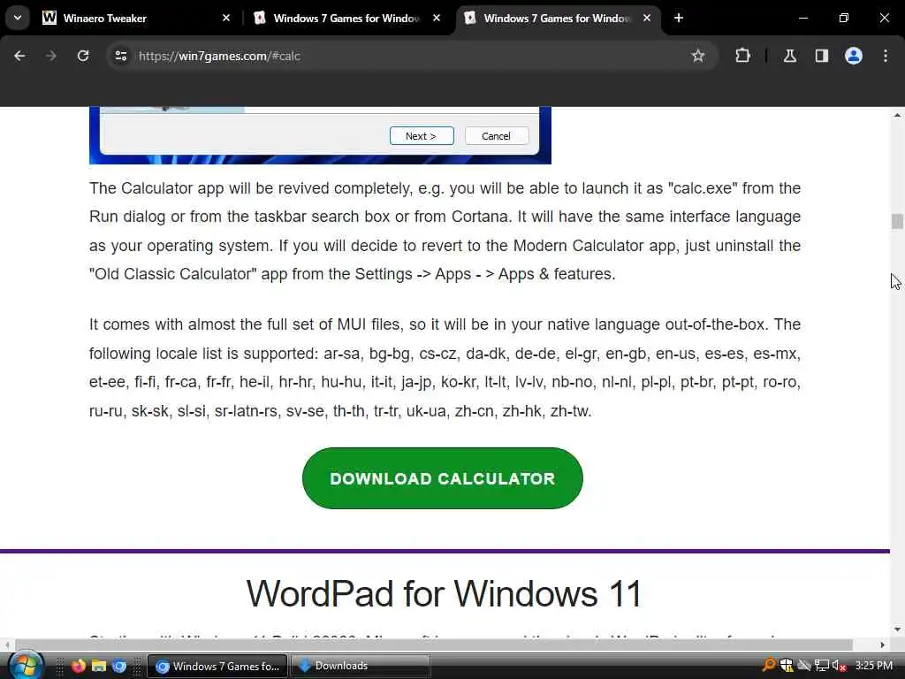The width and height of the screenshot is (905, 679).
Task: Click the horizontal scroll right arrow
Action: coord(883,645)
